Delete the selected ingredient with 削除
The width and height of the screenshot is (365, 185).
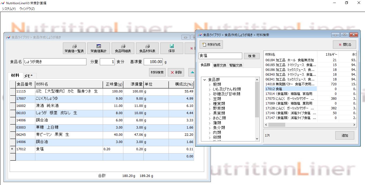176,72
